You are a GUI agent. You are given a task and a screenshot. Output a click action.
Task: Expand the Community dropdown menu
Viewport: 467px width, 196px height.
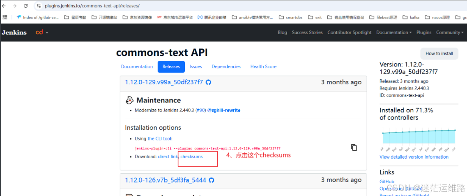pyautogui.click(x=450, y=32)
